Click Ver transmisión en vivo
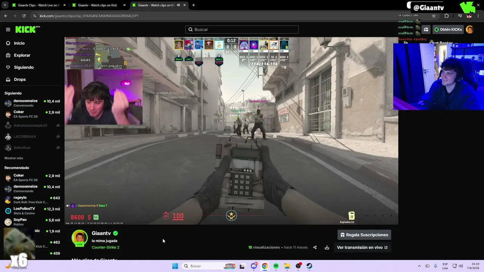 coord(362,247)
